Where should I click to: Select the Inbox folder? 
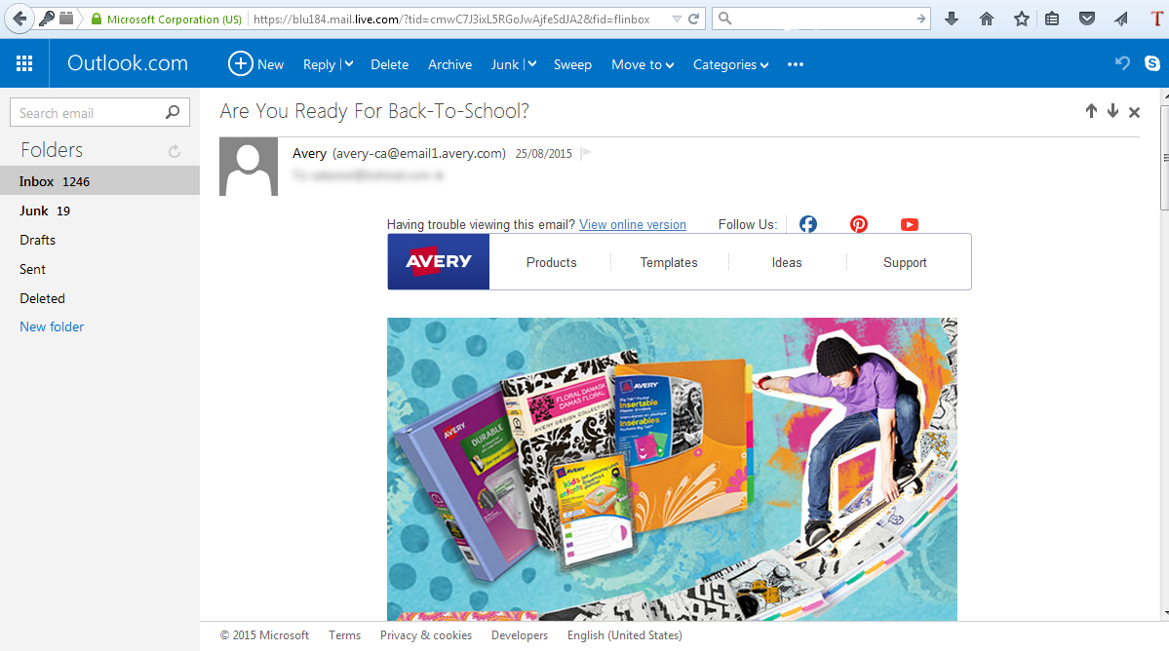(x=99, y=181)
